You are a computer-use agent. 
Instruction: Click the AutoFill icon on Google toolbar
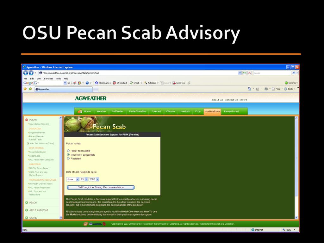pyautogui.click(x=162, y=83)
